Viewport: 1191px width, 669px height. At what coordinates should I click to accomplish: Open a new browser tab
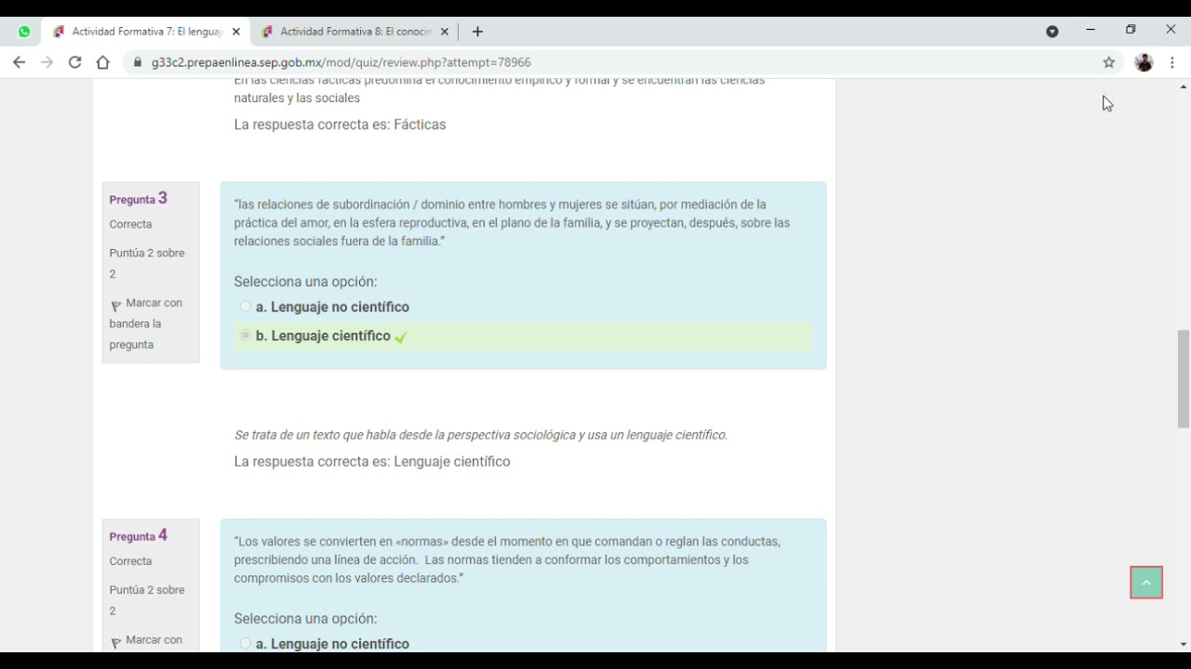(x=477, y=32)
